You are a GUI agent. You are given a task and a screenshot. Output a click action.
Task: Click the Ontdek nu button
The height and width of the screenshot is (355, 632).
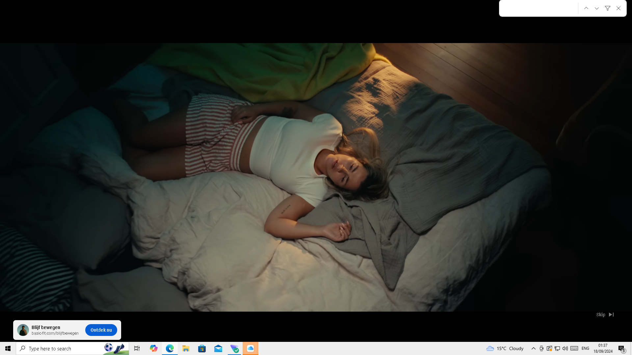[101, 330]
